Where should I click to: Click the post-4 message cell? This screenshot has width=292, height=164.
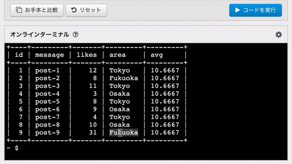click(47, 94)
